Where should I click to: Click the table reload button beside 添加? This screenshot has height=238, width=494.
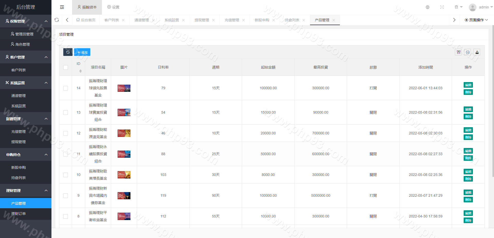[68, 52]
